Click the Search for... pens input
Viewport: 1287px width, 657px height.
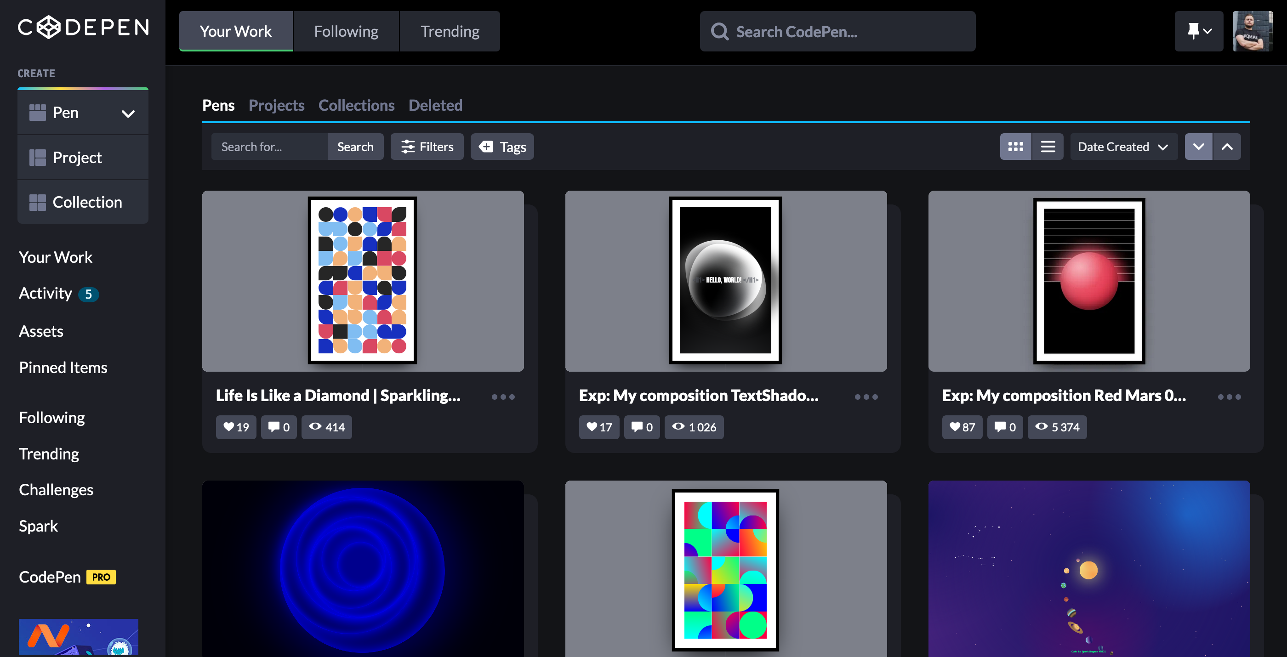pyautogui.click(x=269, y=147)
